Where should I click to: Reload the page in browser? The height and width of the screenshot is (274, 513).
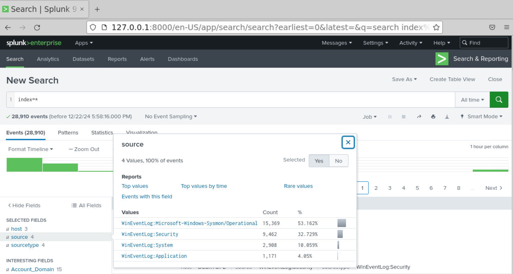37,28
